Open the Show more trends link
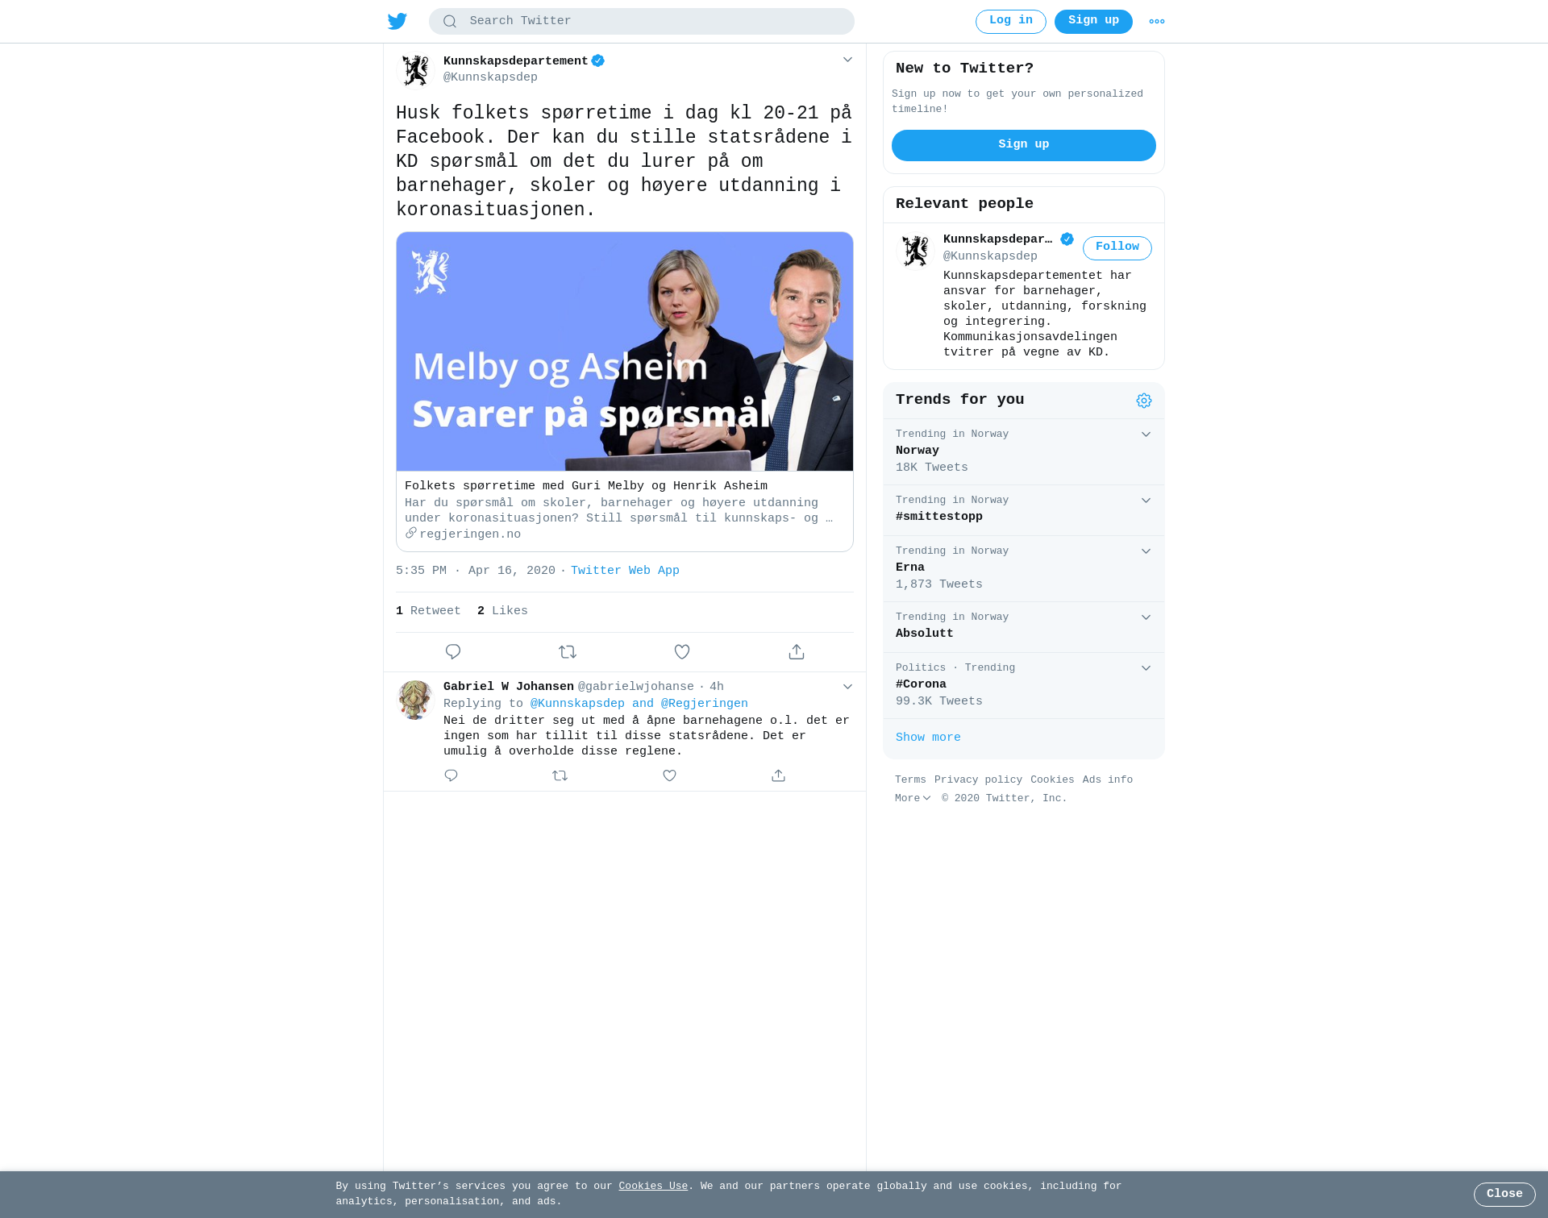The width and height of the screenshot is (1548, 1218). (928, 738)
